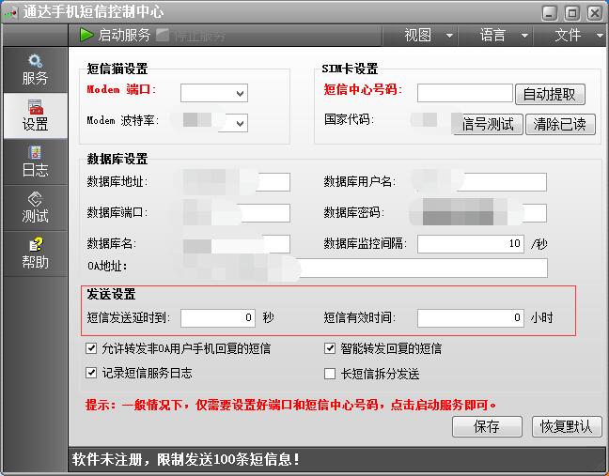The image size is (609, 476).
Task: Focus the OA地址 input field
Action: coord(365,269)
